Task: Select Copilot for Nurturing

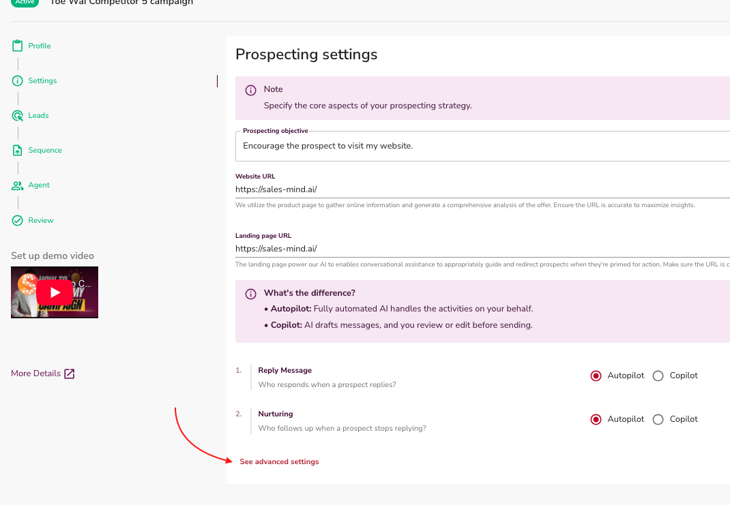Action: pos(658,419)
